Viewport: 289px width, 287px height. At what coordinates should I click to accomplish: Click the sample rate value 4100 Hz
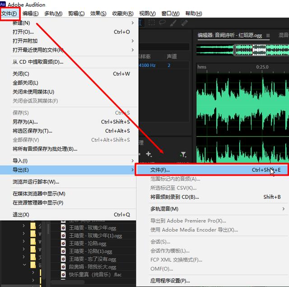147,65
